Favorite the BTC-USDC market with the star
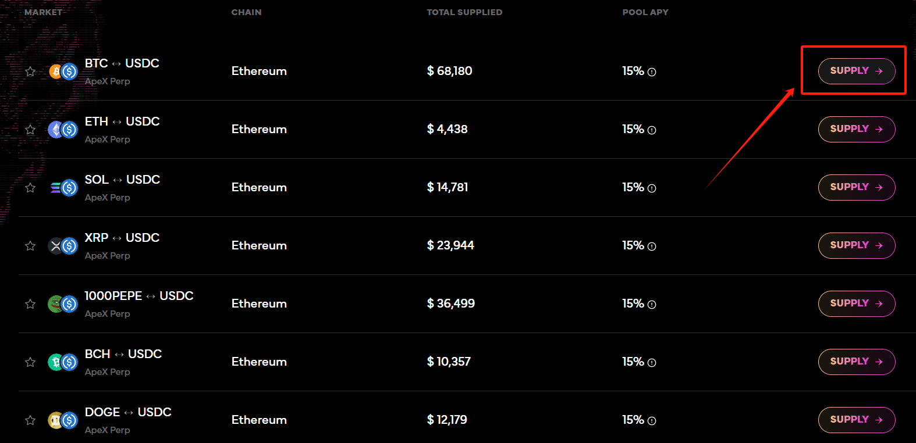 point(30,72)
